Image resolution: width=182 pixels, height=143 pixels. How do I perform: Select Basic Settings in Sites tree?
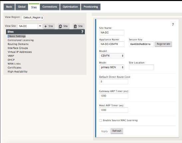click(x=17, y=36)
